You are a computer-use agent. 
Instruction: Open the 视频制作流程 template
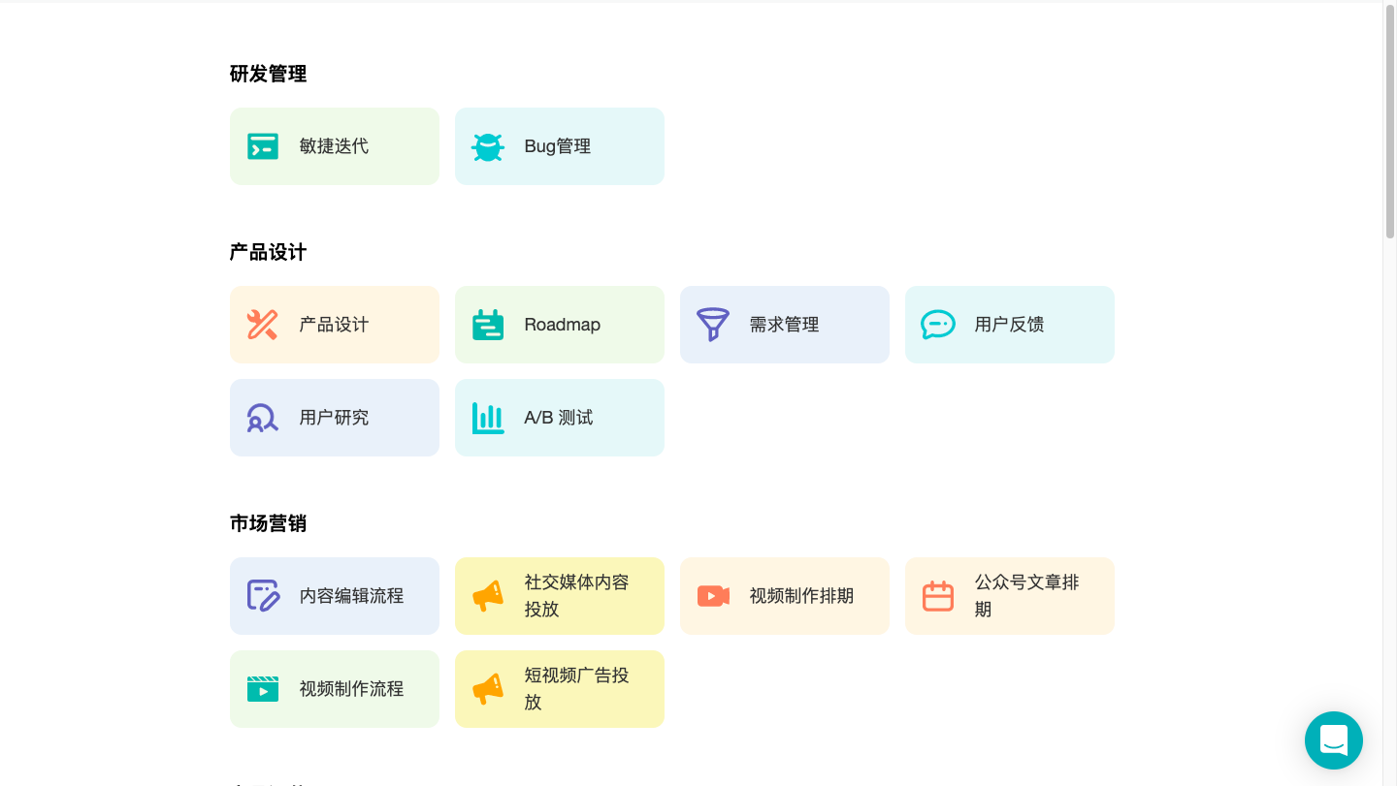(335, 689)
